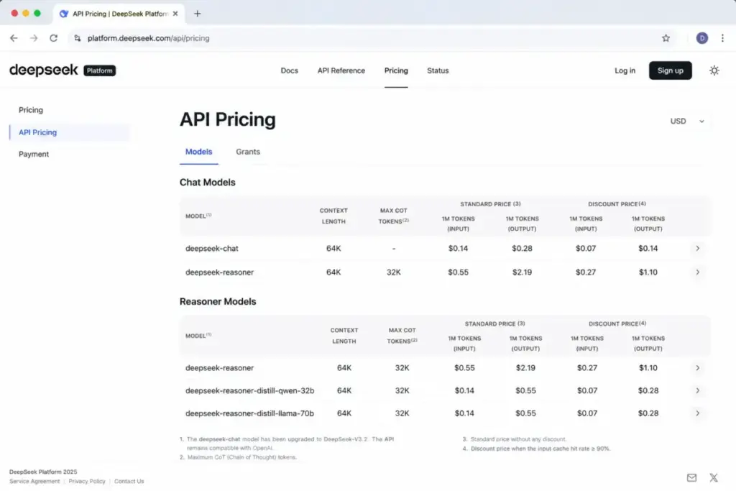Expand the distill-llama-70b row chevron

(x=697, y=413)
